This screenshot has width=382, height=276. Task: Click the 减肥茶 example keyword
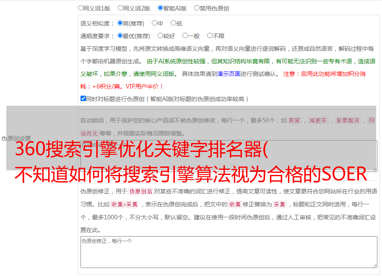318,120
